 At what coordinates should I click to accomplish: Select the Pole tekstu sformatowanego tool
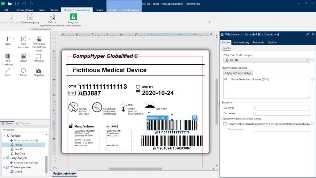tap(39, 44)
